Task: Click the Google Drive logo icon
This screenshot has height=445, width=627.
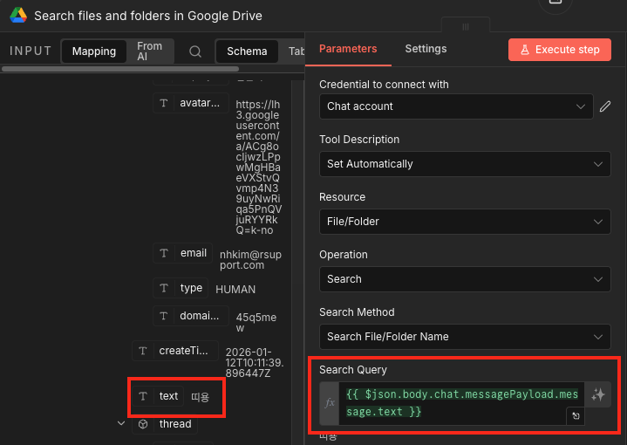Action: [18, 16]
